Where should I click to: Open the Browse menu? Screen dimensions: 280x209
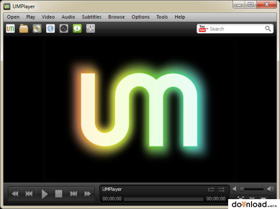click(117, 17)
